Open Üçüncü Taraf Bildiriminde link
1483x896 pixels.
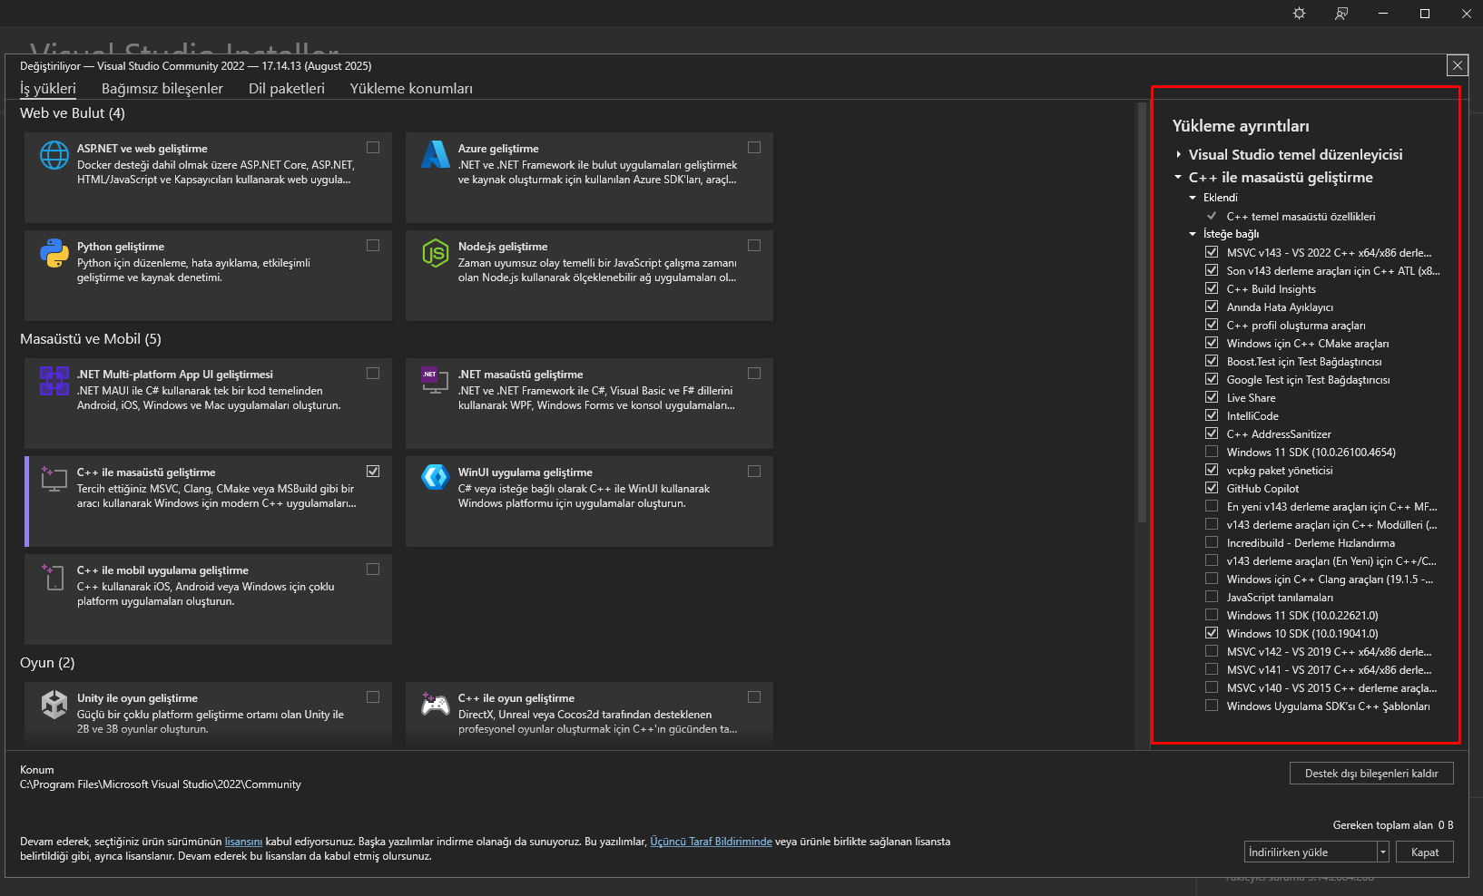711,842
